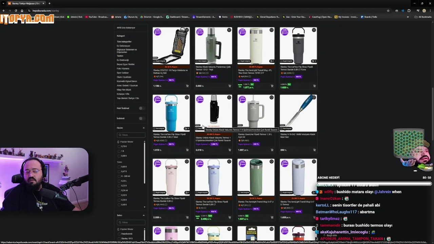The height and width of the screenshot is (244, 434).
Task: Favorite the black Unisex Klasik Vakumlu termos
Action: pyautogui.click(x=229, y=98)
